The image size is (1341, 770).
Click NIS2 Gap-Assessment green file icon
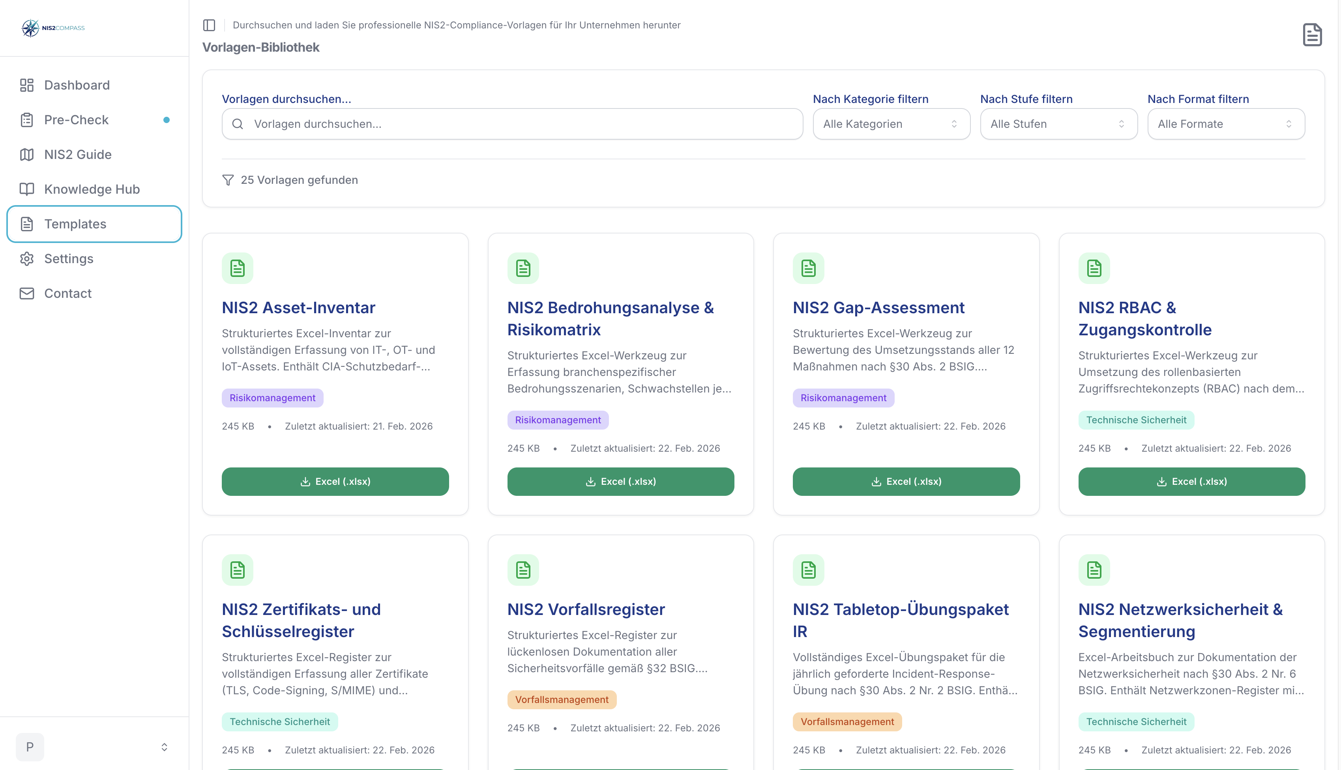click(808, 269)
